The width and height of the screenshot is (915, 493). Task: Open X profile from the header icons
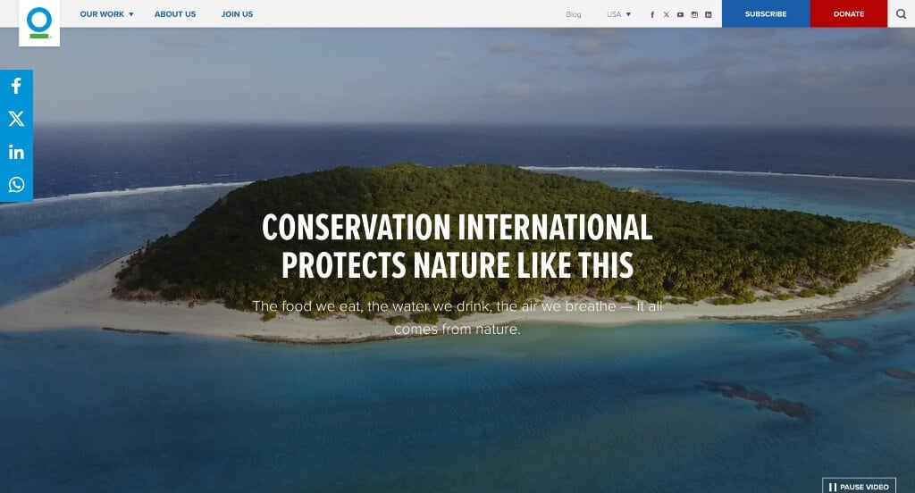(667, 14)
